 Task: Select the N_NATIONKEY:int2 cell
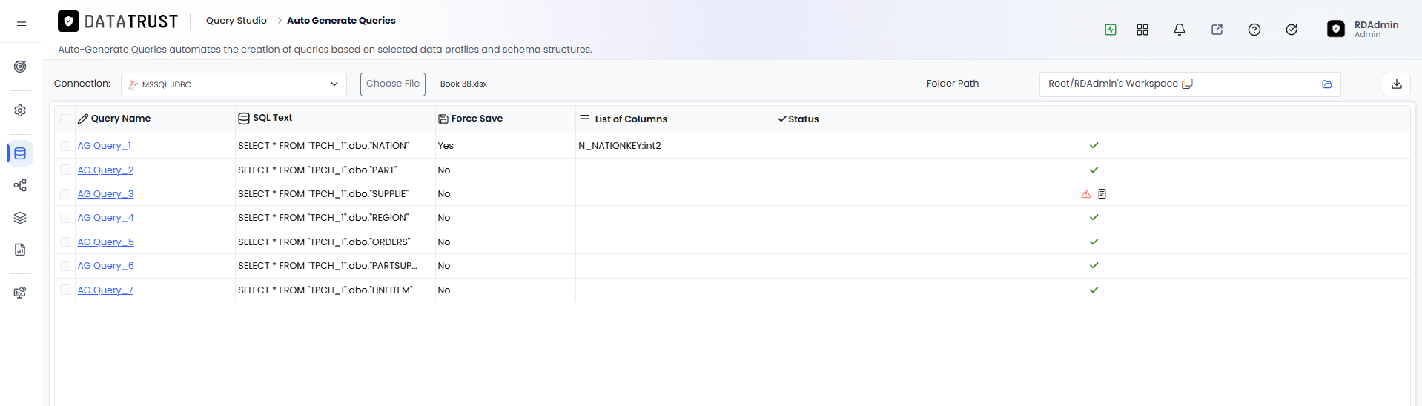[x=675, y=146]
